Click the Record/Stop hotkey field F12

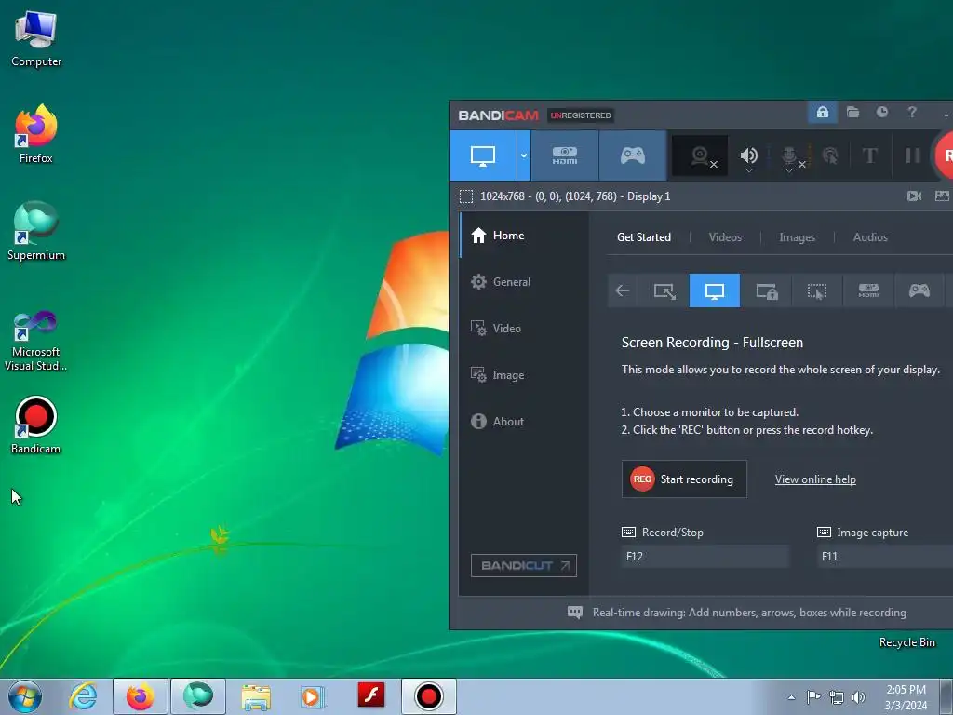705,557
